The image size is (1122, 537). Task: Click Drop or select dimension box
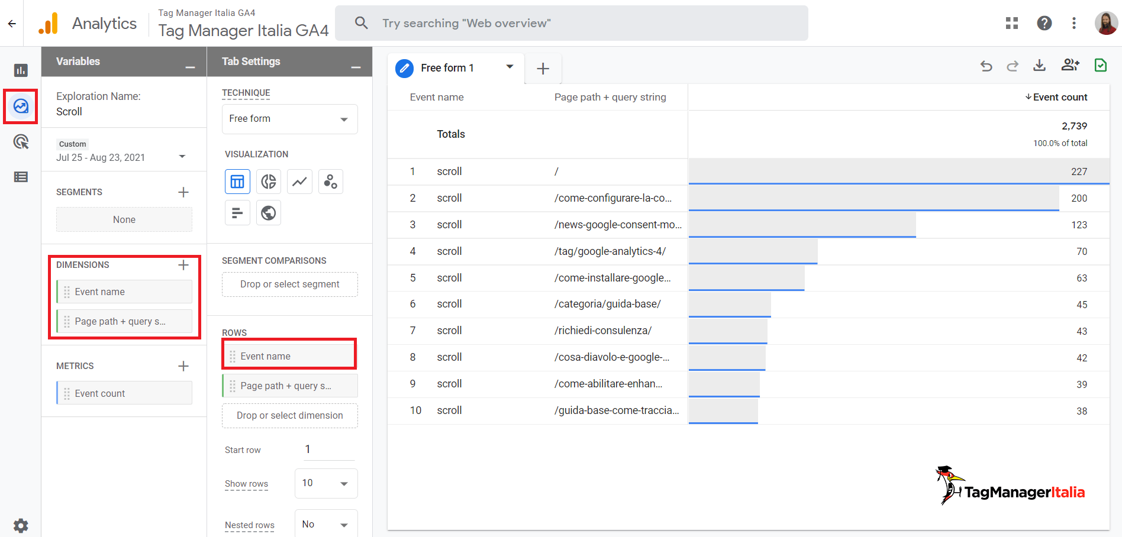(x=290, y=416)
